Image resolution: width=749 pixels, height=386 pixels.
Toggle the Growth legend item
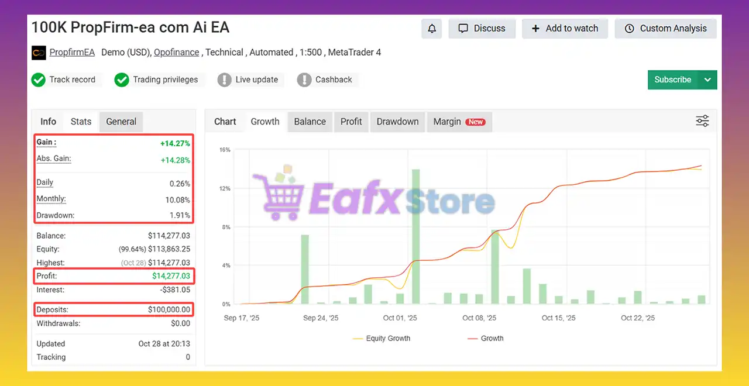(x=485, y=338)
